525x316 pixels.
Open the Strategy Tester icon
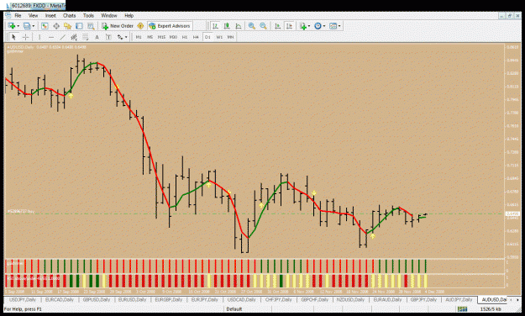coord(91,26)
